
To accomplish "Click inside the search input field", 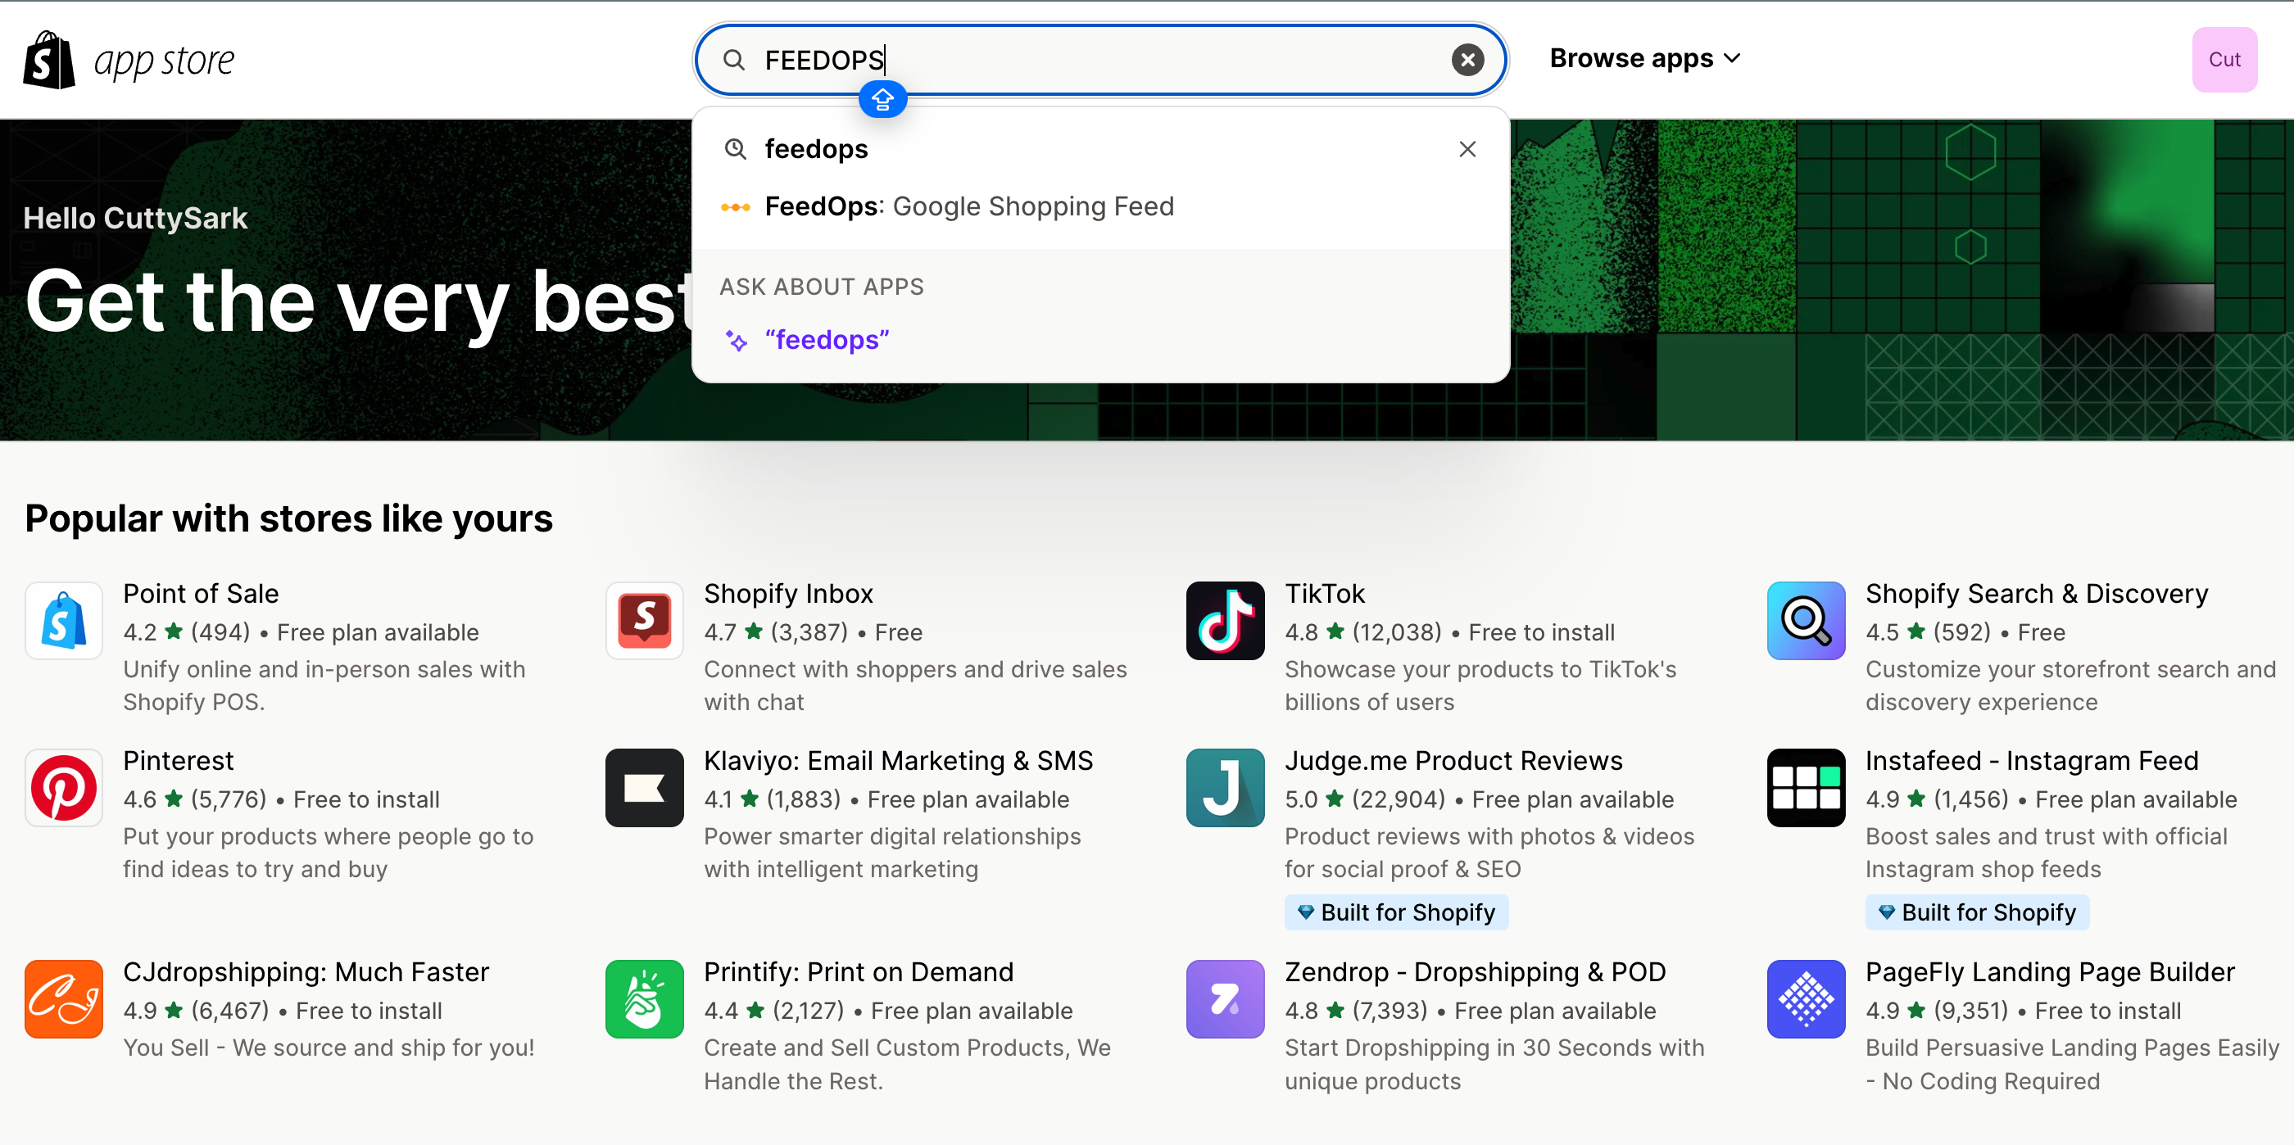I will (1068, 60).
